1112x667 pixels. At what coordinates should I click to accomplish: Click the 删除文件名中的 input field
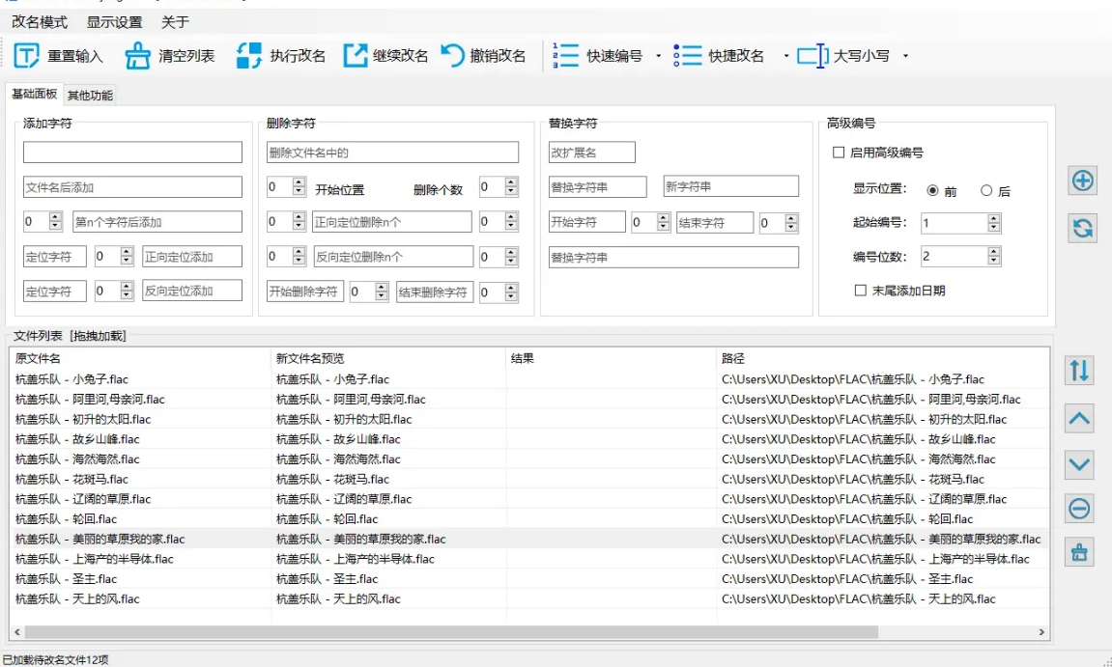[x=393, y=153]
